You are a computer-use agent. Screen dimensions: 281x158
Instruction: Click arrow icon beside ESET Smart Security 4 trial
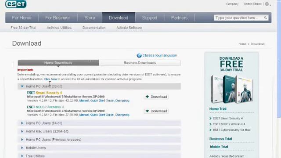click(x=211, y=118)
